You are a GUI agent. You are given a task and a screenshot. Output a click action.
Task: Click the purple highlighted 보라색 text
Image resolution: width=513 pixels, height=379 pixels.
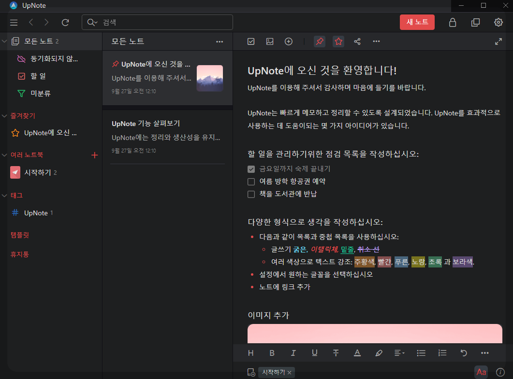(463, 262)
